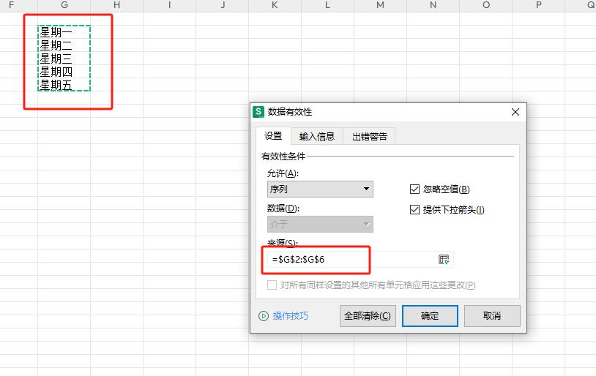This screenshot has width=596, height=376.
Task: Select column O header
Action: click(x=485, y=5)
